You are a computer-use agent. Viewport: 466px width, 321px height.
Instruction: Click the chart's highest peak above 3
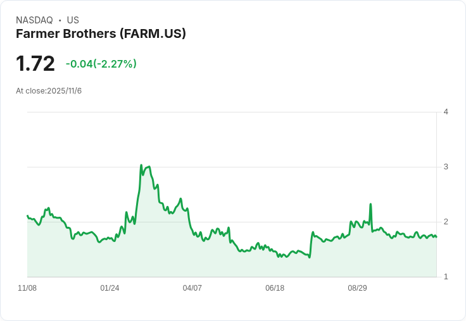click(x=141, y=165)
